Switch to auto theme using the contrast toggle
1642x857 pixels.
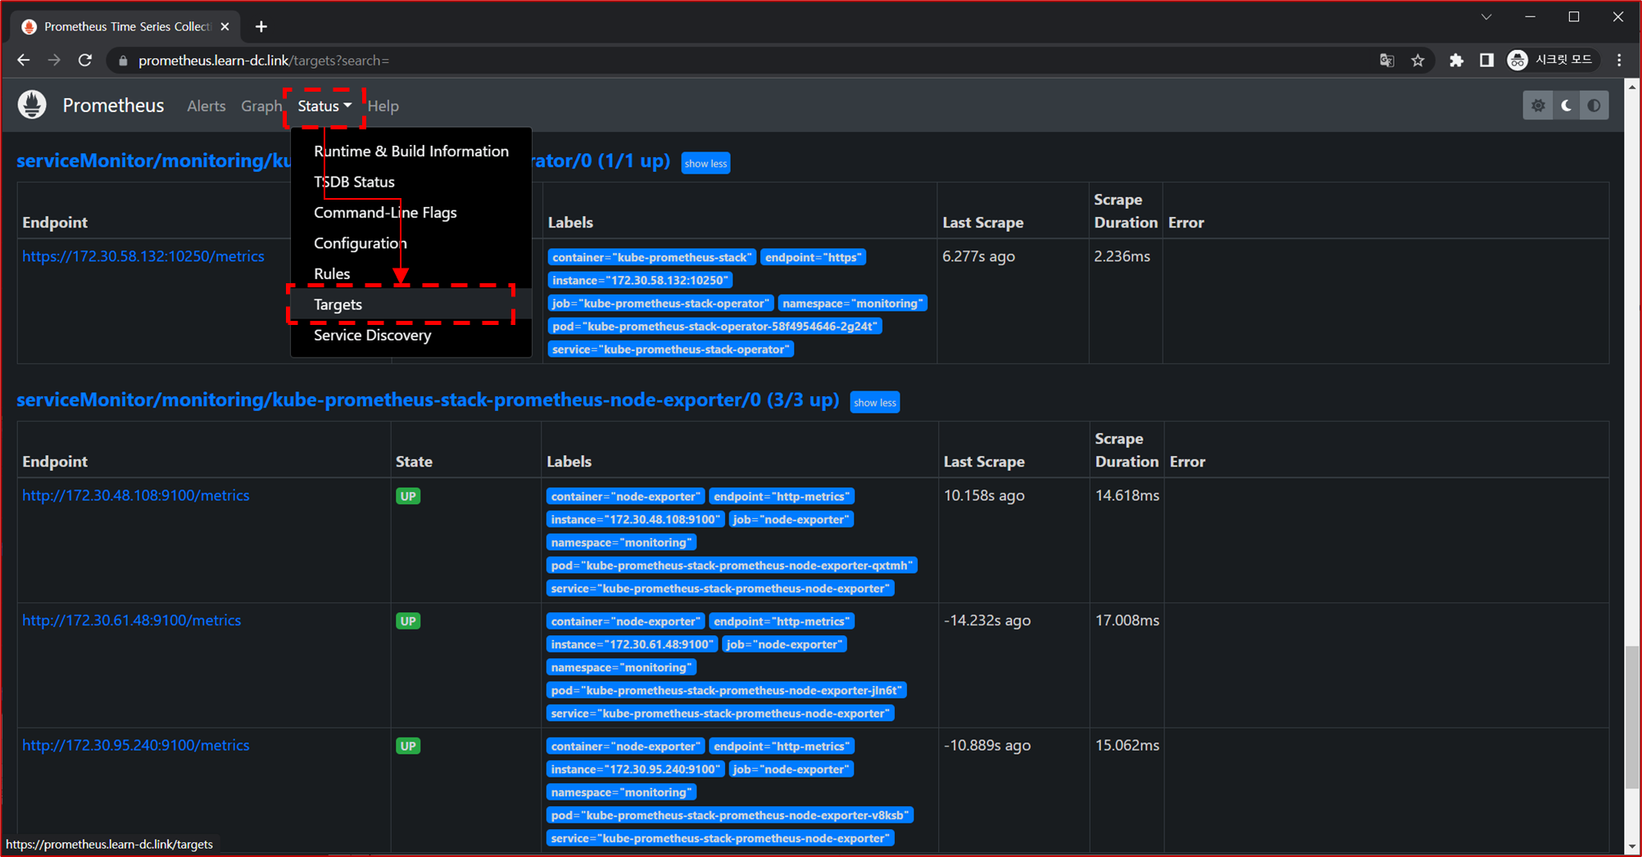pos(1594,105)
